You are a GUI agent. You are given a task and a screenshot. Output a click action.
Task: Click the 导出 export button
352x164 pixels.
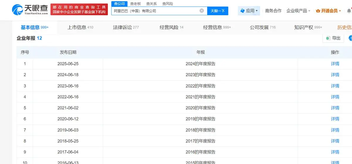[x=333, y=38]
